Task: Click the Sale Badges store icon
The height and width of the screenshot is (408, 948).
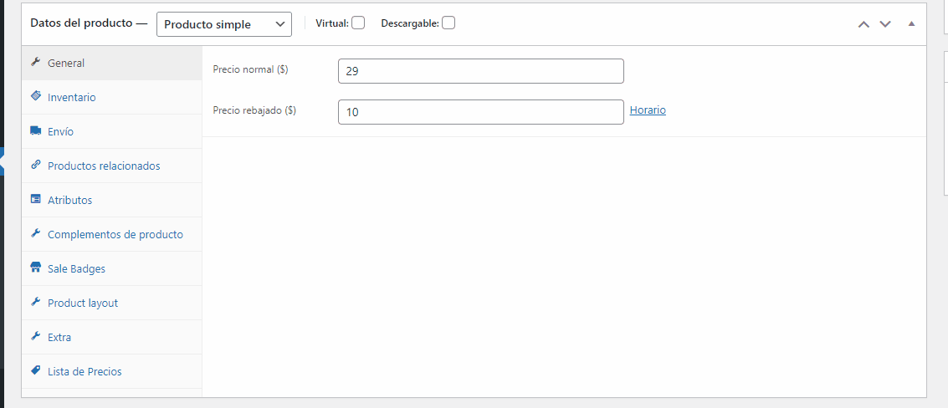Action: (x=35, y=268)
